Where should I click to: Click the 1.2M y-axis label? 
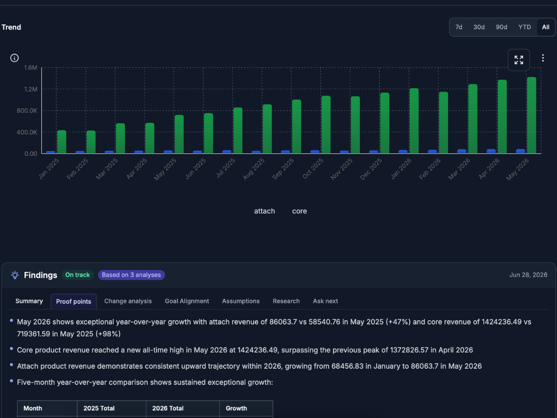(x=30, y=89)
